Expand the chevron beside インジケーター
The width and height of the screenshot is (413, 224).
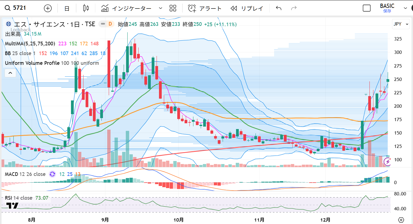161,8
